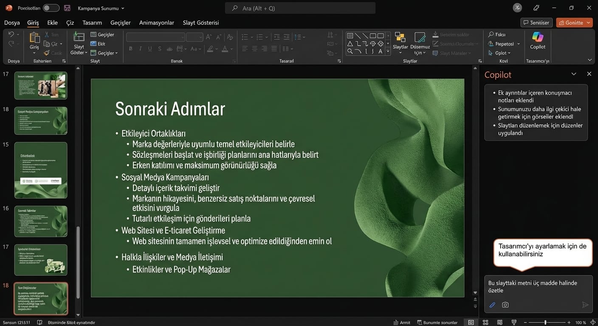
Task: Click the camera icon in the Copilot input box
Action: click(x=505, y=304)
